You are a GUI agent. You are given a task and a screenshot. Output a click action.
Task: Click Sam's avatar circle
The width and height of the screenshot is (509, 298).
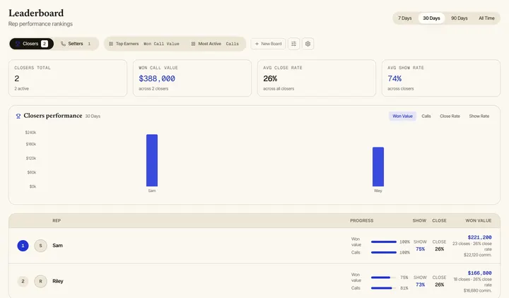(40, 246)
